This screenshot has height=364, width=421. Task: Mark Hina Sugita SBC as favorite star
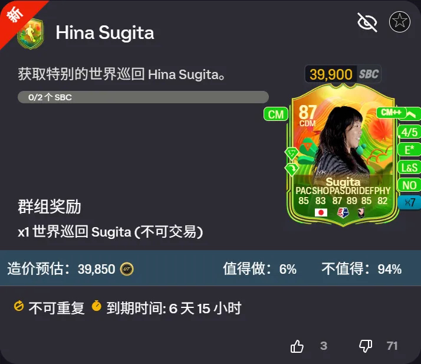tap(400, 22)
